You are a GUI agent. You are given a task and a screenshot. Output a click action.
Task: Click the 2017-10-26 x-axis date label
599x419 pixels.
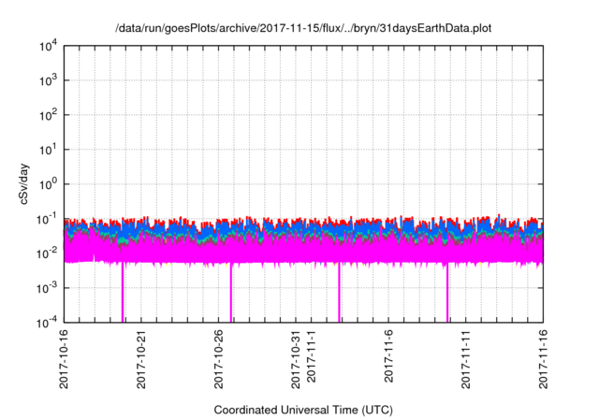pyautogui.click(x=218, y=359)
